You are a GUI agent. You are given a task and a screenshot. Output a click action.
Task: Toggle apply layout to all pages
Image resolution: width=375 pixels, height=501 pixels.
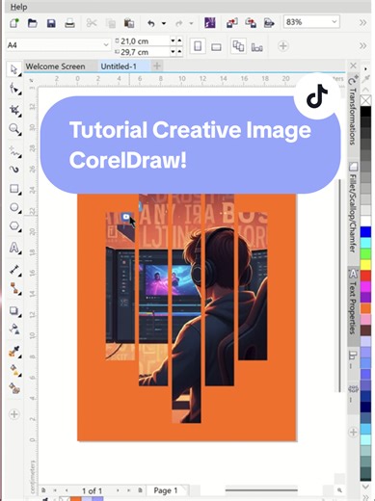click(238, 46)
